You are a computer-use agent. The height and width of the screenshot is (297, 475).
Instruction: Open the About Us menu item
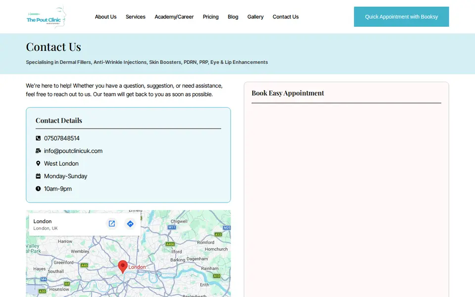pyautogui.click(x=106, y=17)
